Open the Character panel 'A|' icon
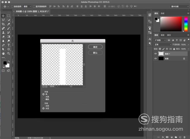Viewport: 190px width, 139px height. pos(150,39)
